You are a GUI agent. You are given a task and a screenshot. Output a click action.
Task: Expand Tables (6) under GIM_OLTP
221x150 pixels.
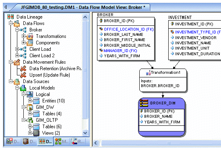click(x=30, y=126)
